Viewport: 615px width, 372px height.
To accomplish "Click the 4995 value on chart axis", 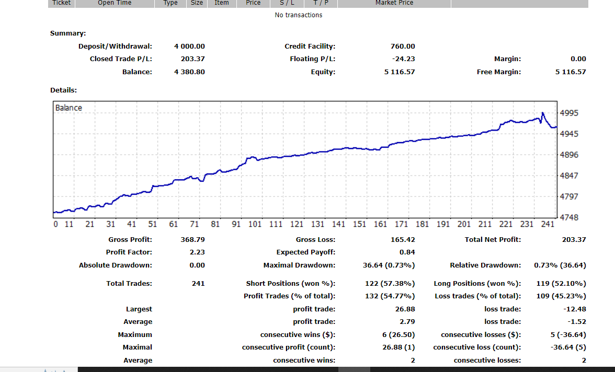I will click(x=569, y=113).
